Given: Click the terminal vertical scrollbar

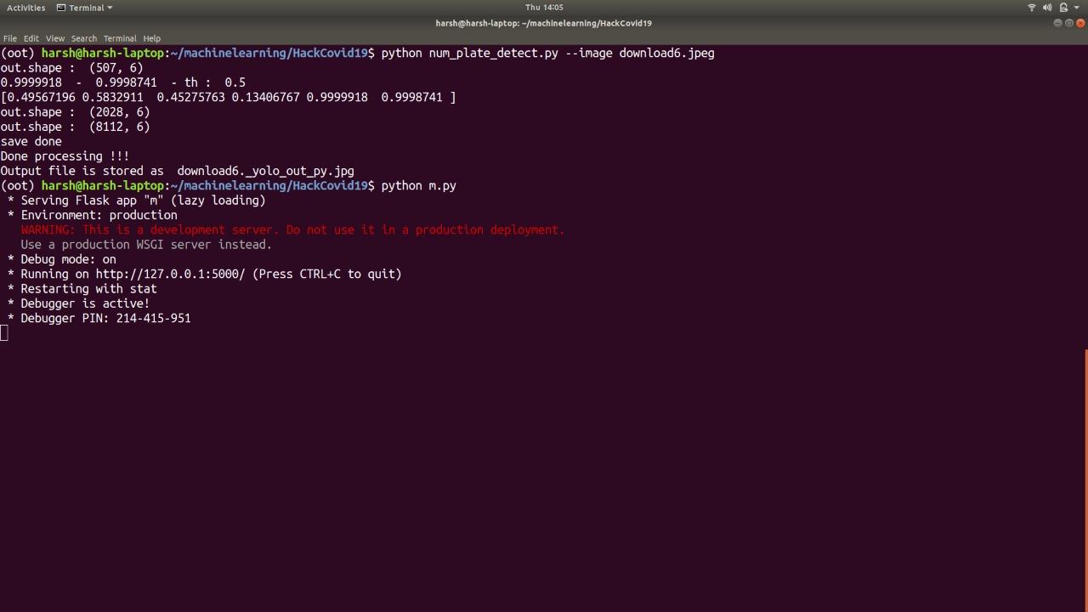Looking at the screenshot, I should [x=1085, y=480].
